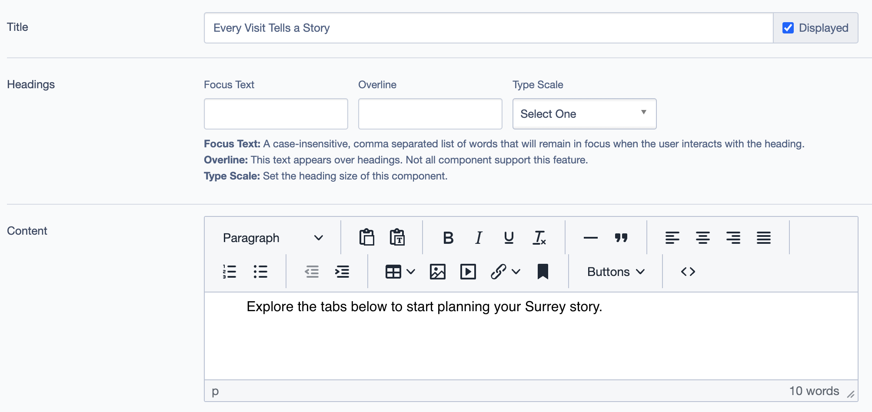The width and height of the screenshot is (872, 412).
Task: Create a numbered list
Action: [x=230, y=272]
